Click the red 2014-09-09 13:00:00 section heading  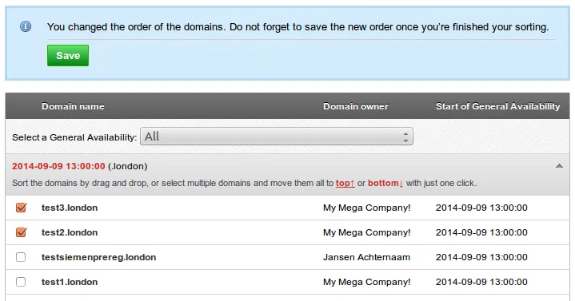(58, 166)
